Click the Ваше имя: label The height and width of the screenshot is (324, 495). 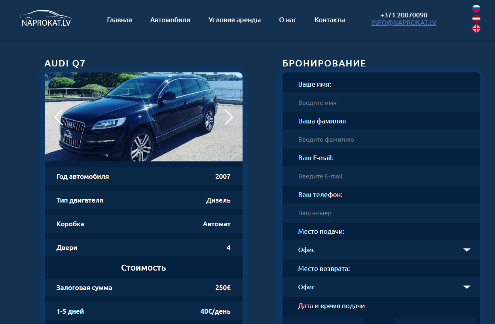(315, 84)
